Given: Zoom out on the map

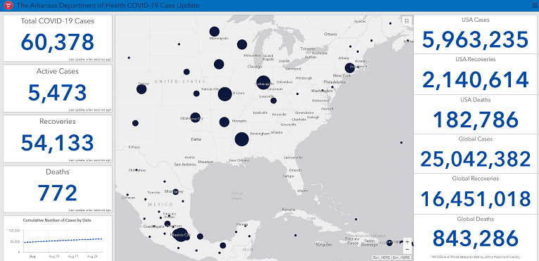Looking at the screenshot, I should click(x=407, y=249).
